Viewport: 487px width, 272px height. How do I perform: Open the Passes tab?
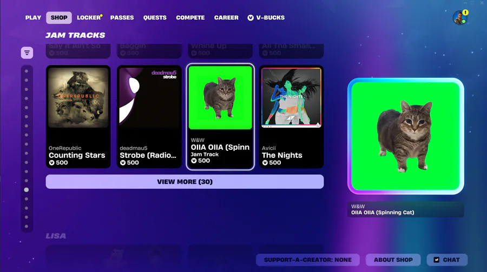coord(122,18)
